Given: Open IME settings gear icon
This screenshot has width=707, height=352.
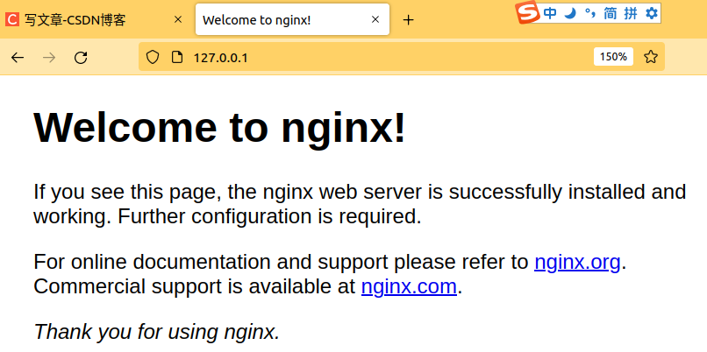Looking at the screenshot, I should click(x=652, y=13).
